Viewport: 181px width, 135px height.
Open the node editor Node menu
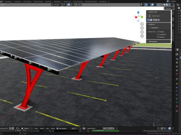[53, 128]
